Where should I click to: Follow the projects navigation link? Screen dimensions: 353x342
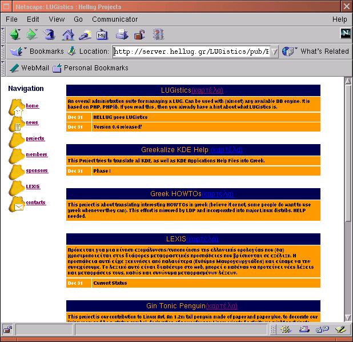pyautogui.click(x=35, y=138)
